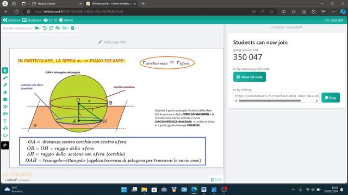Show hidden system tray icons

coord(293,190)
